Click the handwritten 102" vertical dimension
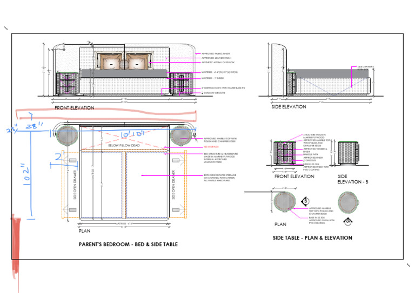Screen dimensions: 415x293 (x=26, y=174)
